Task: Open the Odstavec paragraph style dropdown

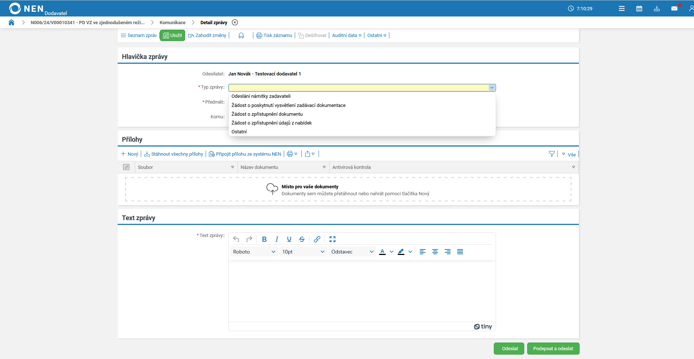Action: pyautogui.click(x=352, y=252)
